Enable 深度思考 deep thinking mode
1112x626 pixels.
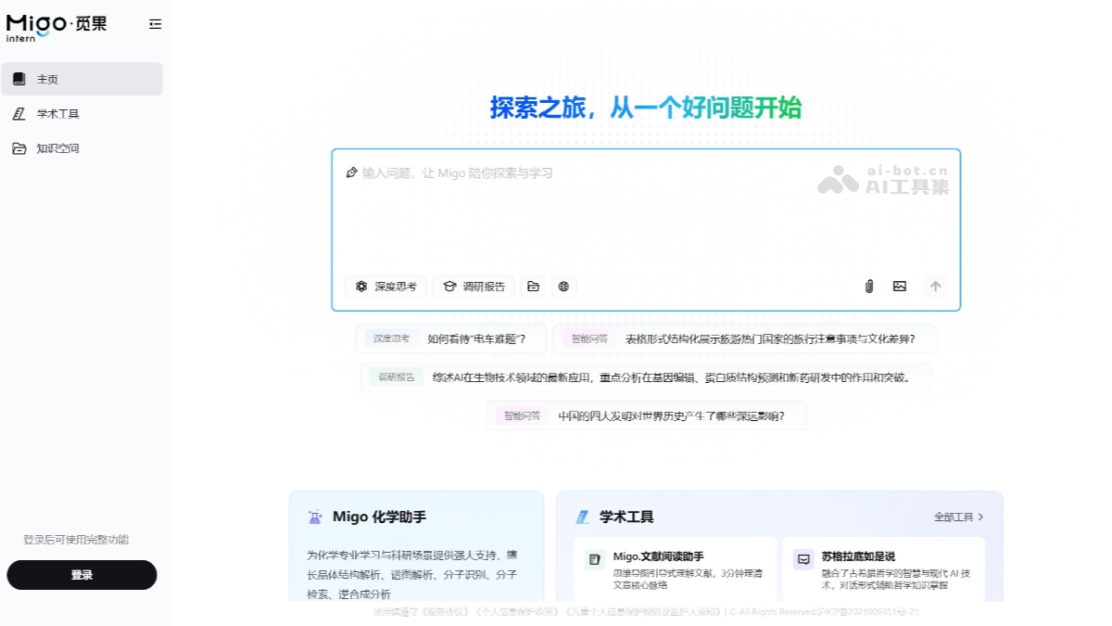pos(385,287)
